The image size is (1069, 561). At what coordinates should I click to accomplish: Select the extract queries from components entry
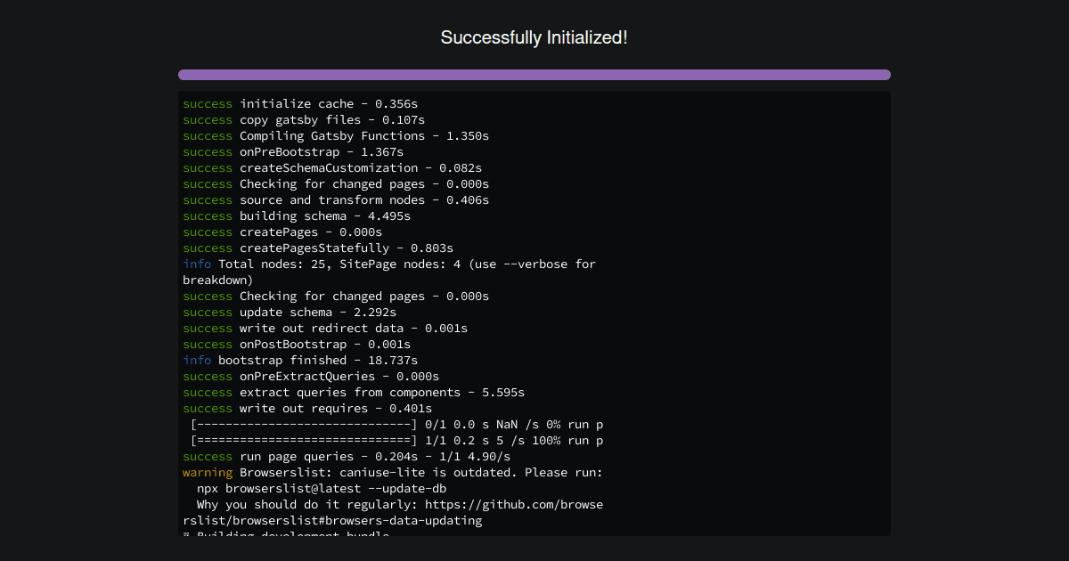(x=356, y=392)
